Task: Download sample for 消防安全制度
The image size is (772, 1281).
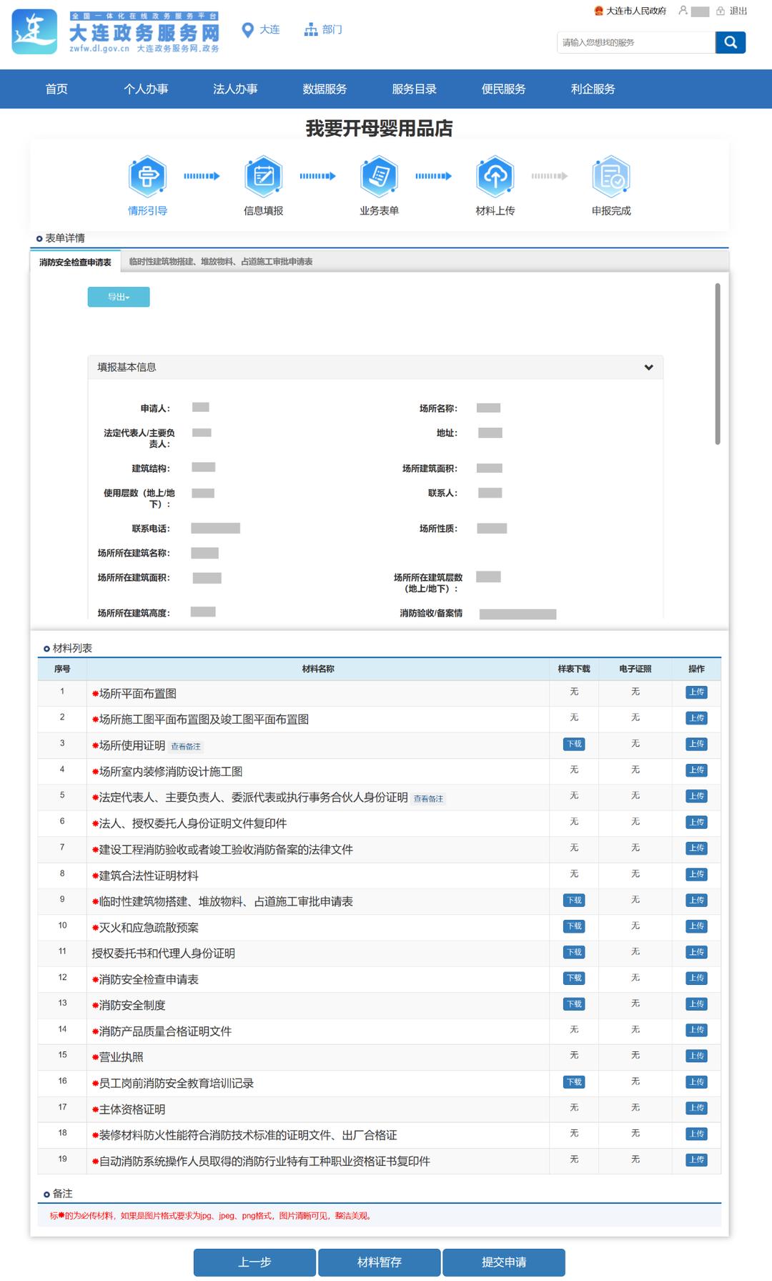Action: 574,1004
